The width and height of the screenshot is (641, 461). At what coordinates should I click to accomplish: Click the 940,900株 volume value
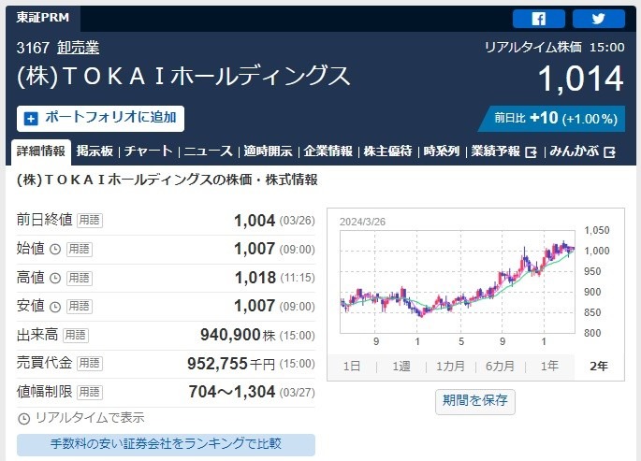tap(238, 336)
